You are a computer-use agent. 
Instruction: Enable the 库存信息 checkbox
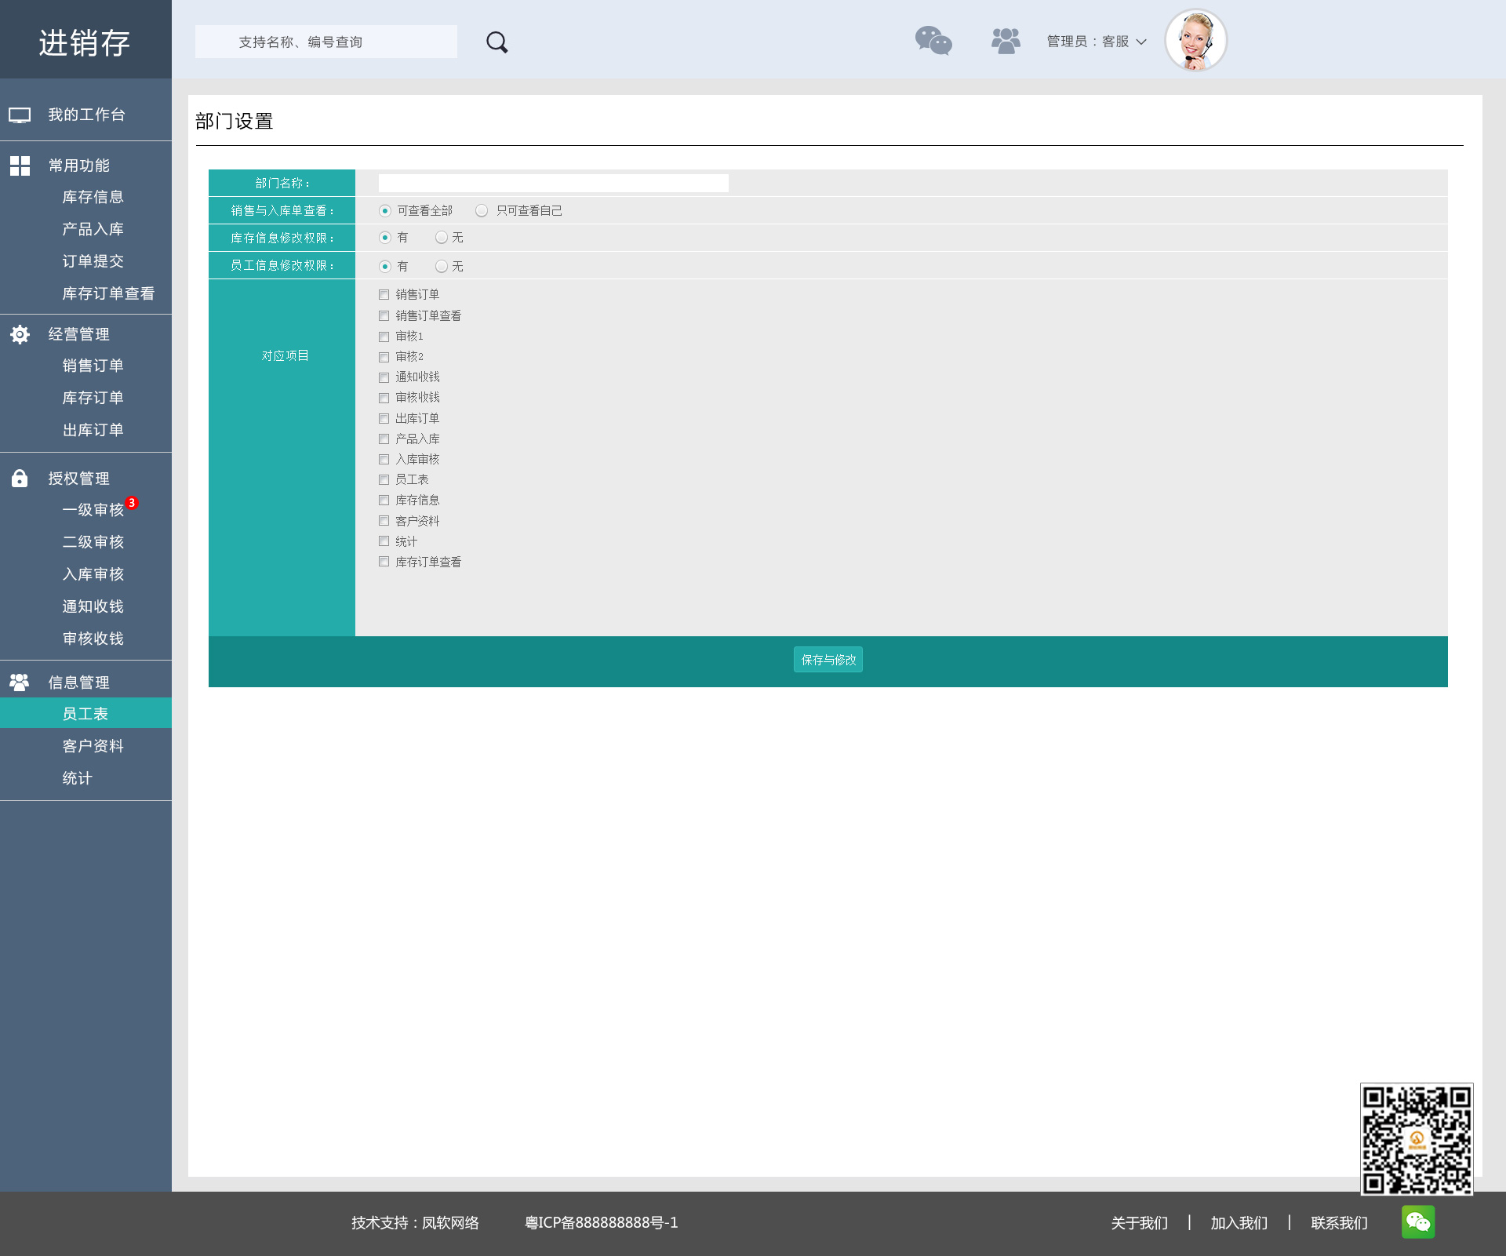(x=384, y=501)
